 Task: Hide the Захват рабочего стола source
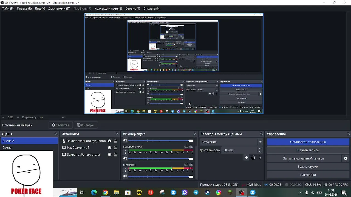tap(109, 155)
